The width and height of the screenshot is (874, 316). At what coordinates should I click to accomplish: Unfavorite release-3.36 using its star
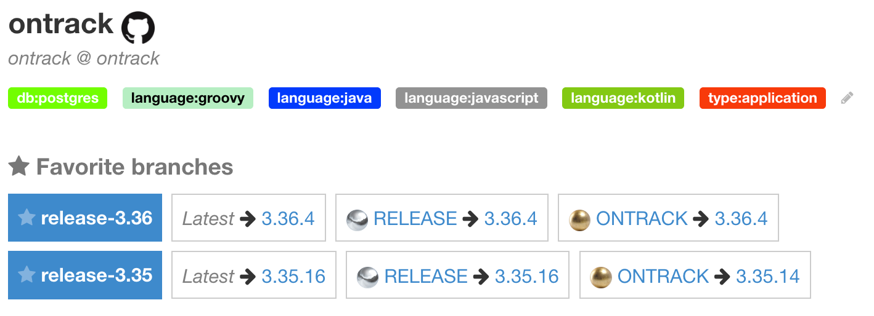point(27,218)
